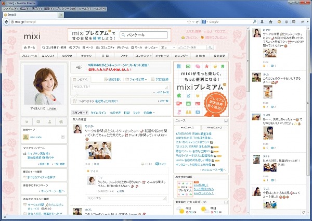Screen dimensions: 312x221
Task: Select the Yahoo!ニュース tab
Action: (214, 128)
